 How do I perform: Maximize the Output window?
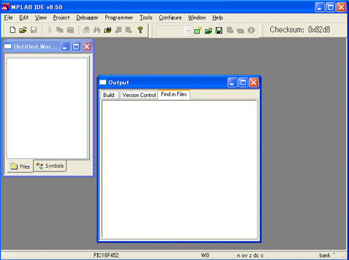(243, 82)
